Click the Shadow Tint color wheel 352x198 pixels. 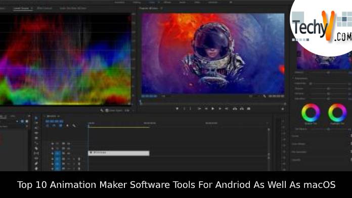tap(311, 113)
